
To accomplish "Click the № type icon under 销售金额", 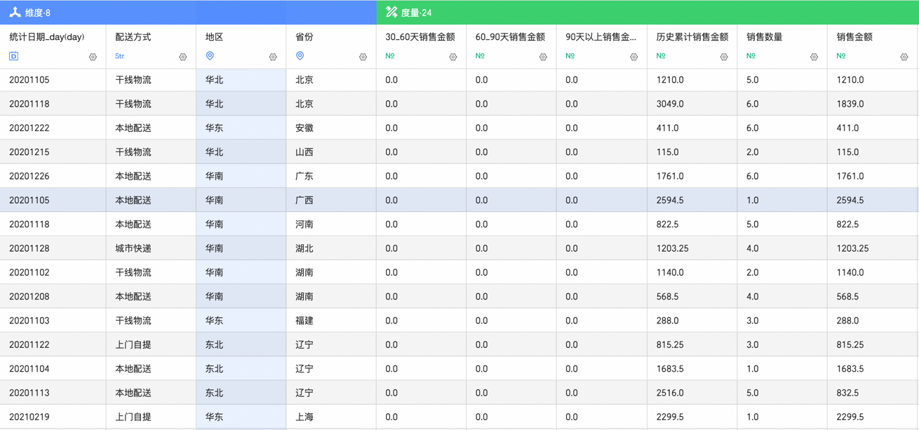I will (x=841, y=56).
